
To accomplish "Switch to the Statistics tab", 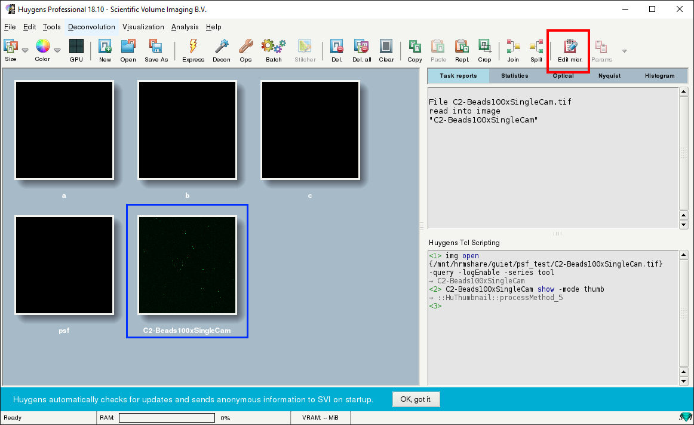I will coord(514,76).
